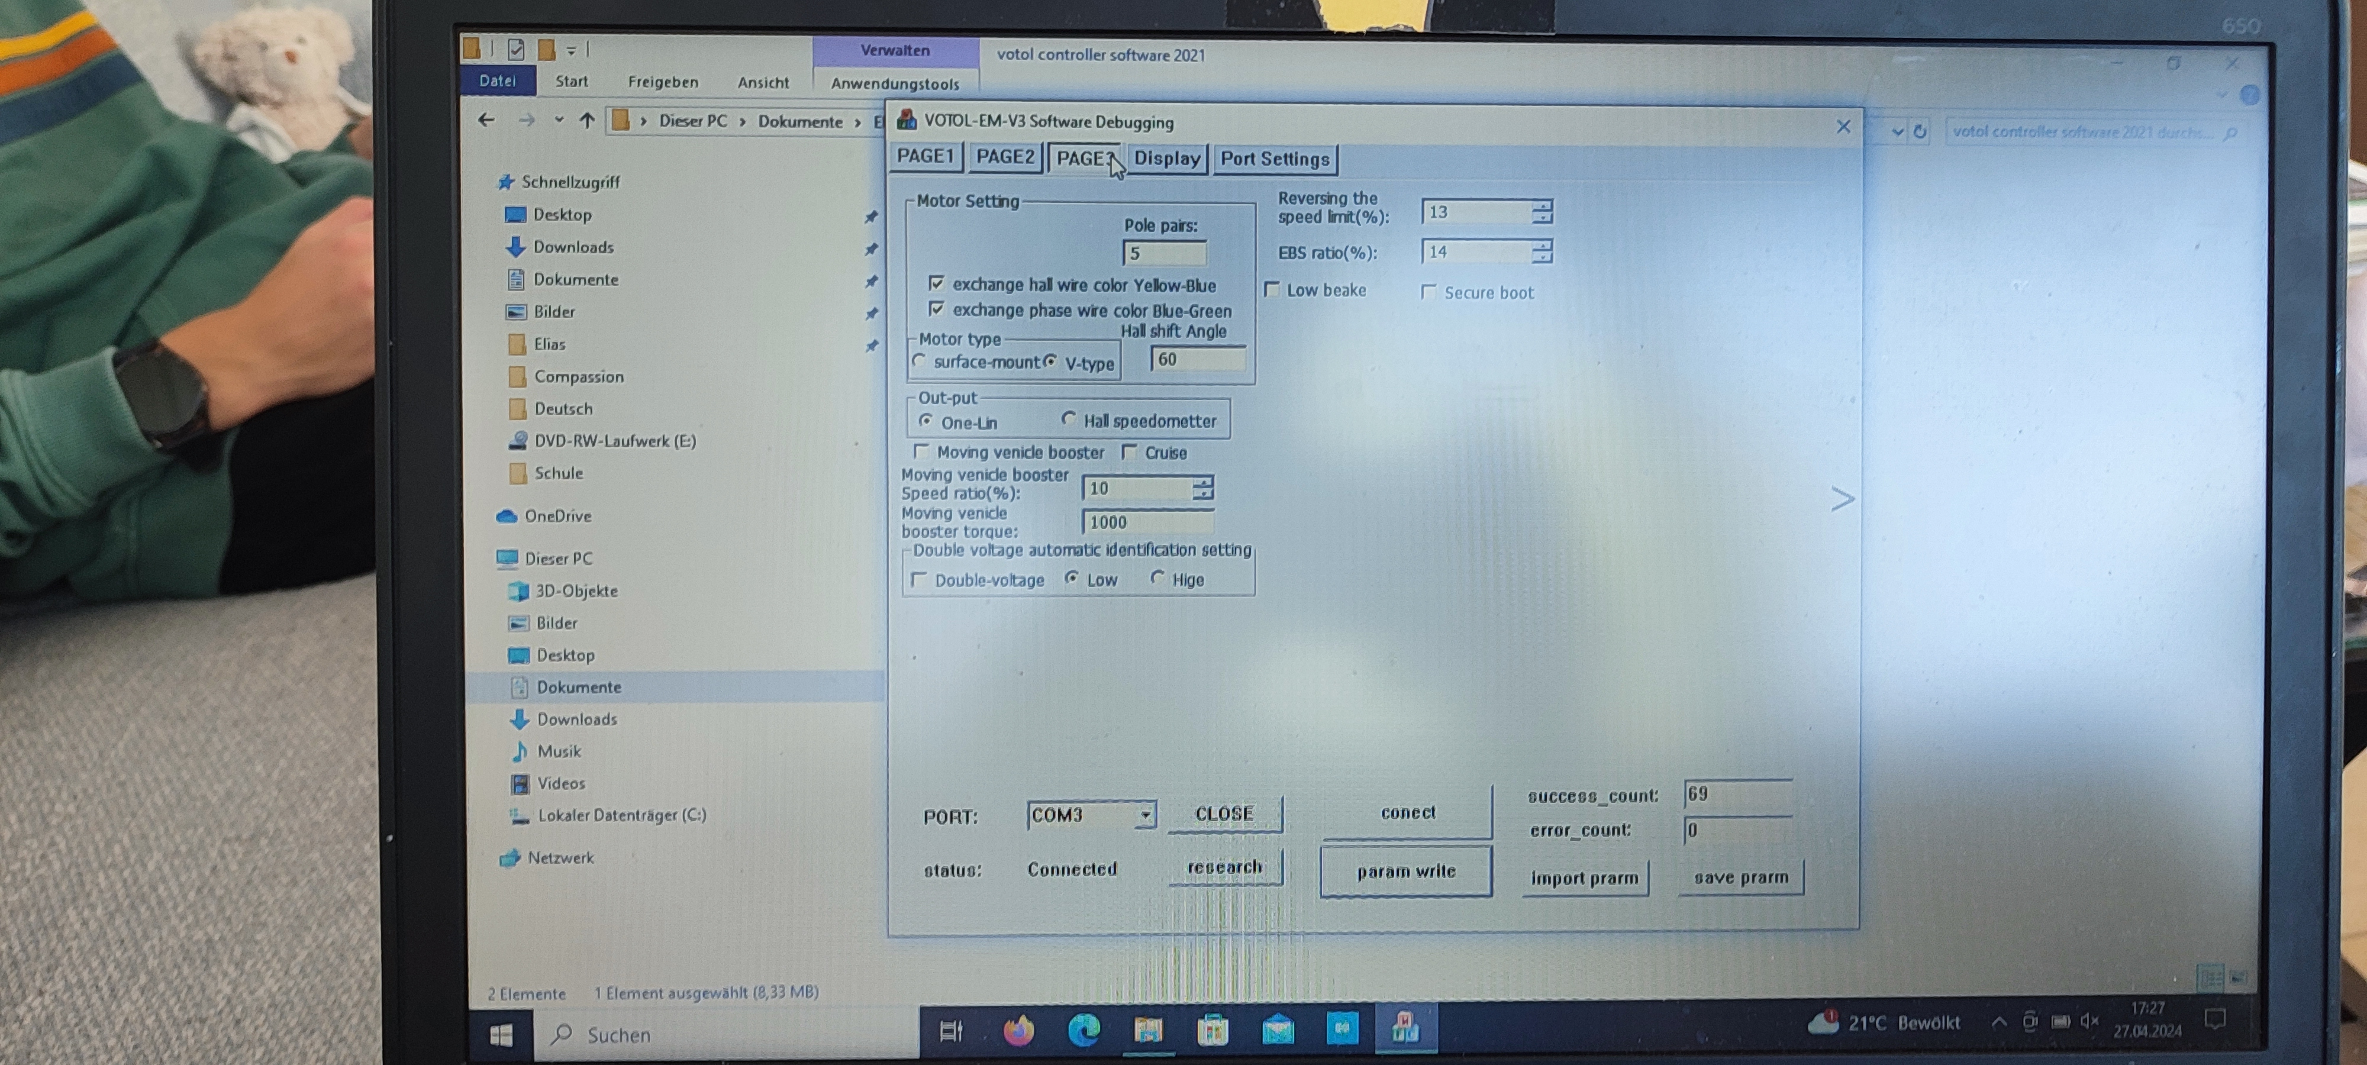Click the Votol software taskbar icon

[1405, 1028]
